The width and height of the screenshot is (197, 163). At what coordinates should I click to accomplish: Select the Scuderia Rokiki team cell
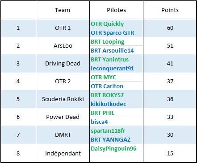[63, 99]
